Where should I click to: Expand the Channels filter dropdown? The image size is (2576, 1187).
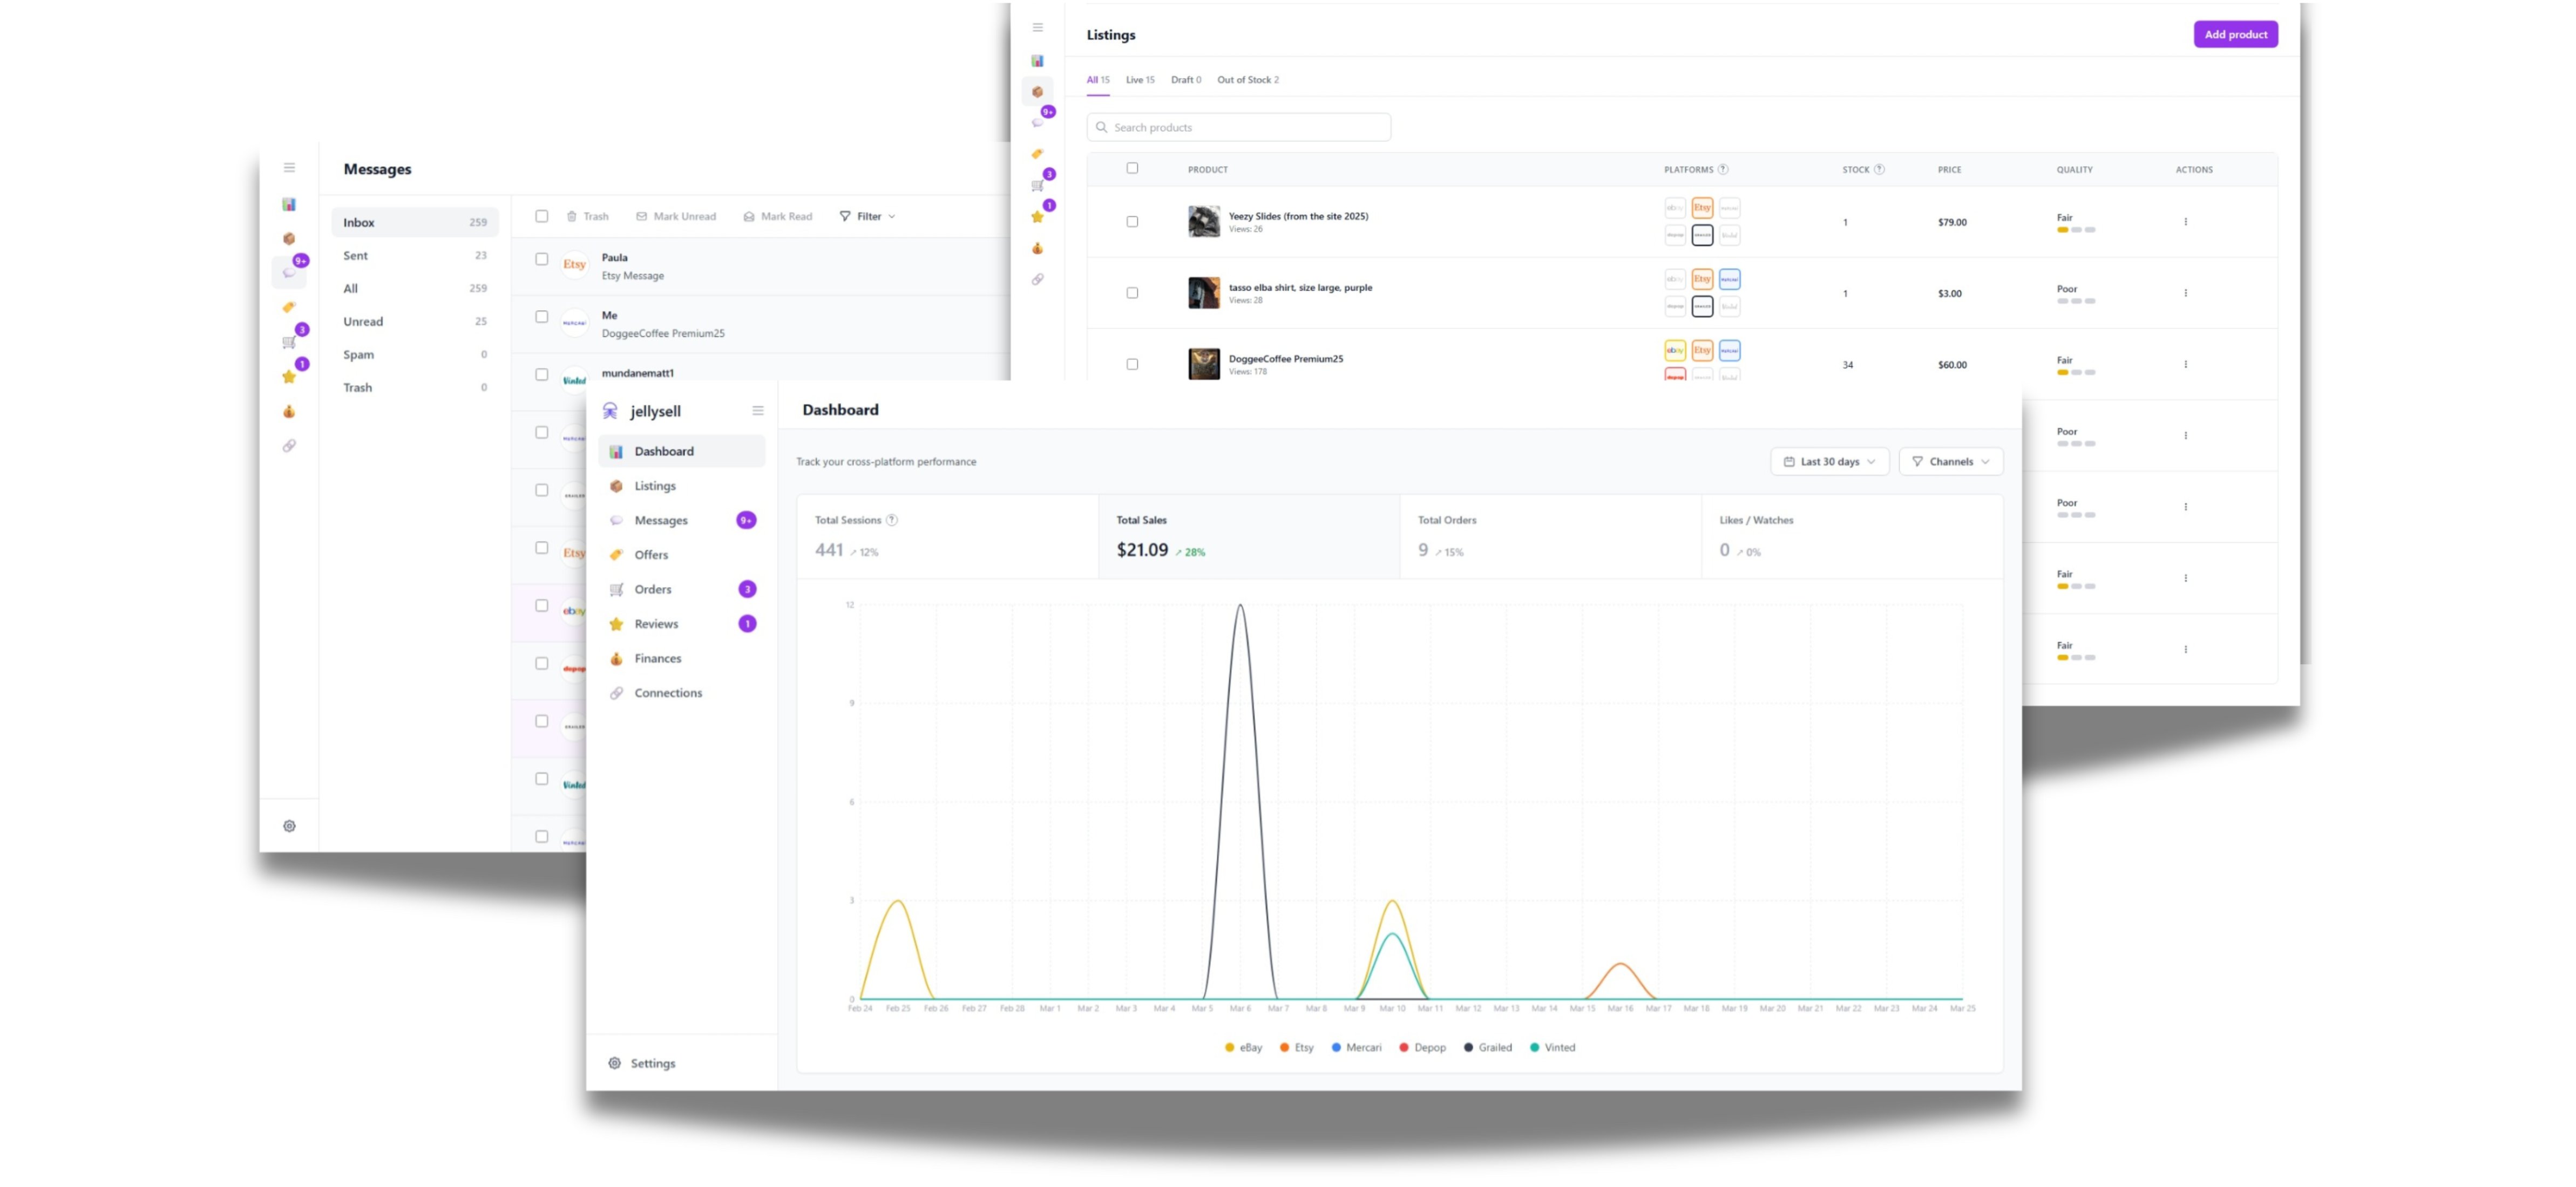click(1949, 461)
